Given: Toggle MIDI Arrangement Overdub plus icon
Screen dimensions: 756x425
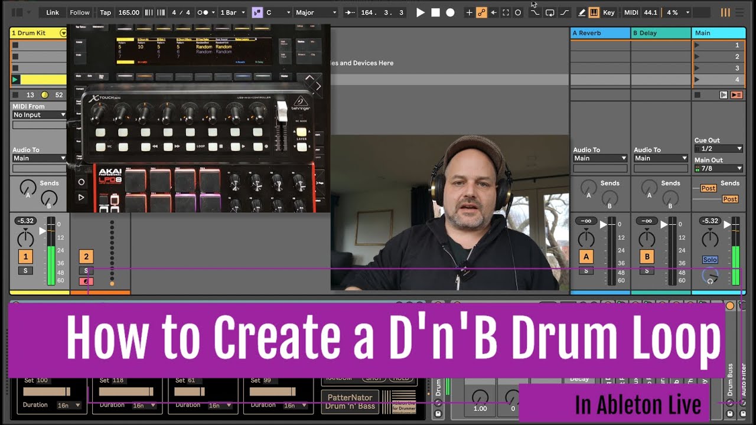Looking at the screenshot, I should (x=469, y=12).
